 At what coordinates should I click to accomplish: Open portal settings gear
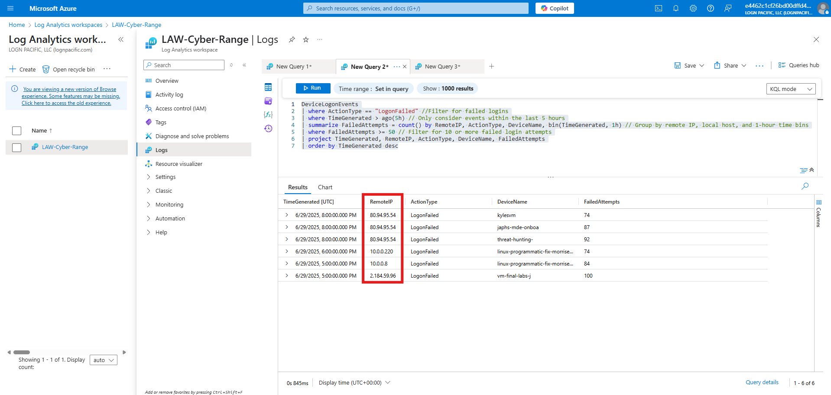point(693,8)
